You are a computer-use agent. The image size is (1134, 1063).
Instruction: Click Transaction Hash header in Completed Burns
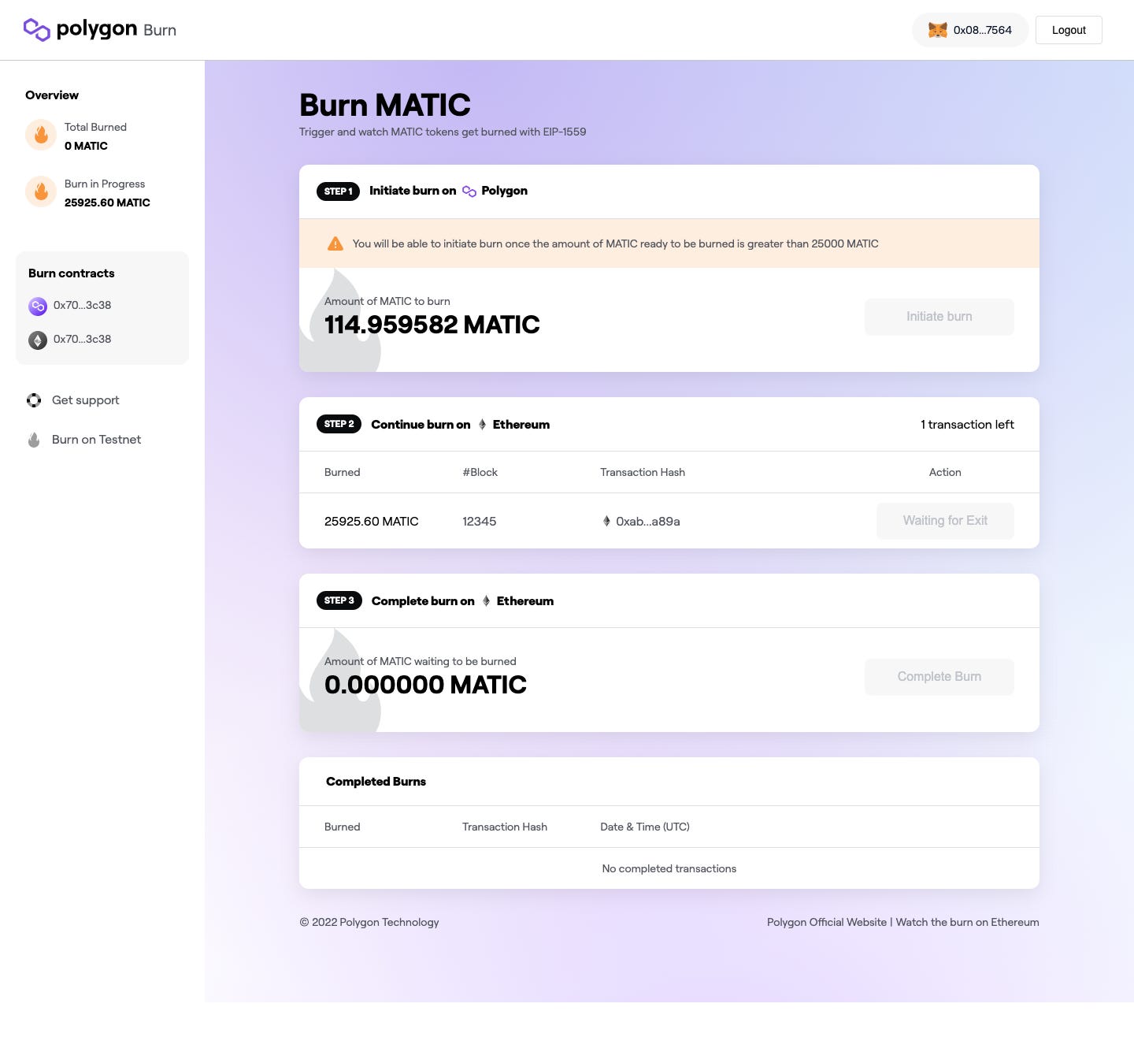(505, 827)
